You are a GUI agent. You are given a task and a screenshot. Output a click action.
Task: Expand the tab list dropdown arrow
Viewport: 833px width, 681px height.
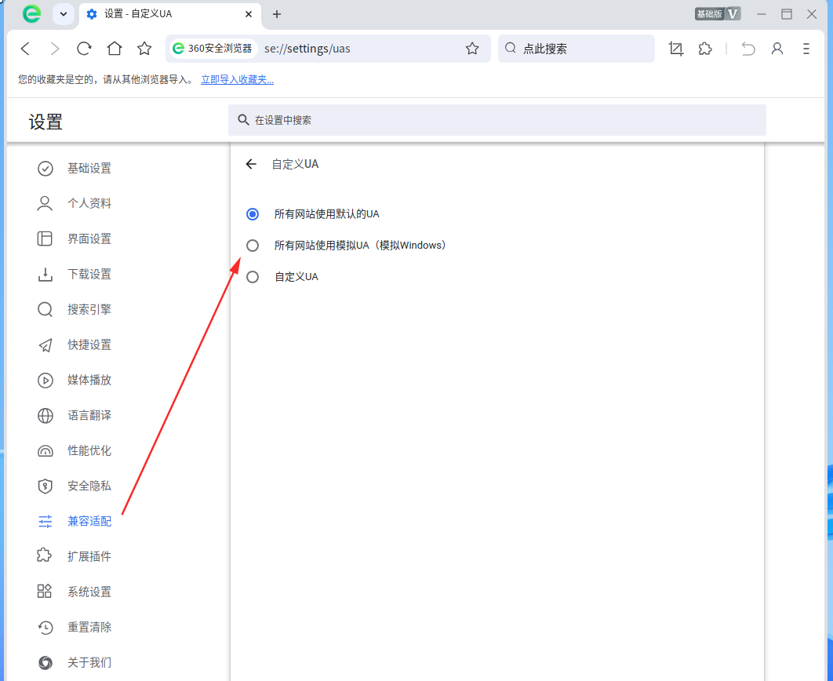[64, 14]
